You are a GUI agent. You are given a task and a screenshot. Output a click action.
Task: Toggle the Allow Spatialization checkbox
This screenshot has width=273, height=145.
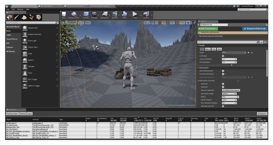click(223, 71)
